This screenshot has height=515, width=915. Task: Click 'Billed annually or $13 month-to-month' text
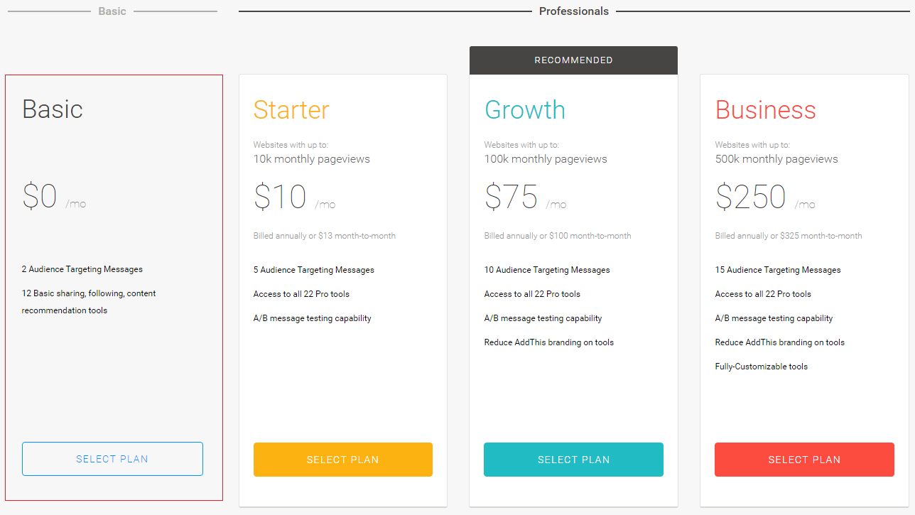[x=325, y=236]
